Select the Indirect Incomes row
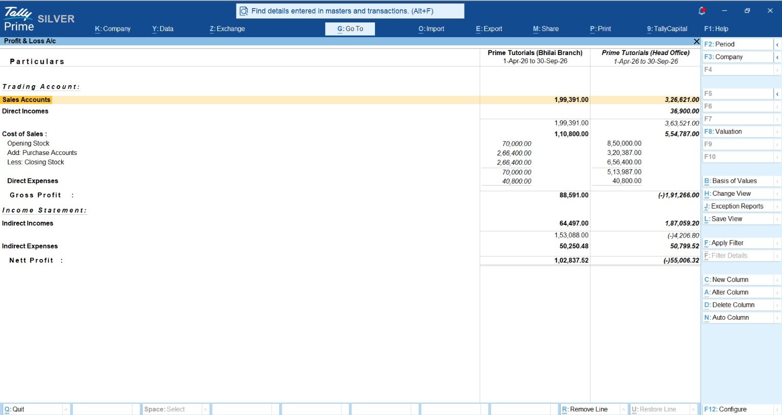Image resolution: width=782 pixels, height=415 pixels. [x=350, y=223]
